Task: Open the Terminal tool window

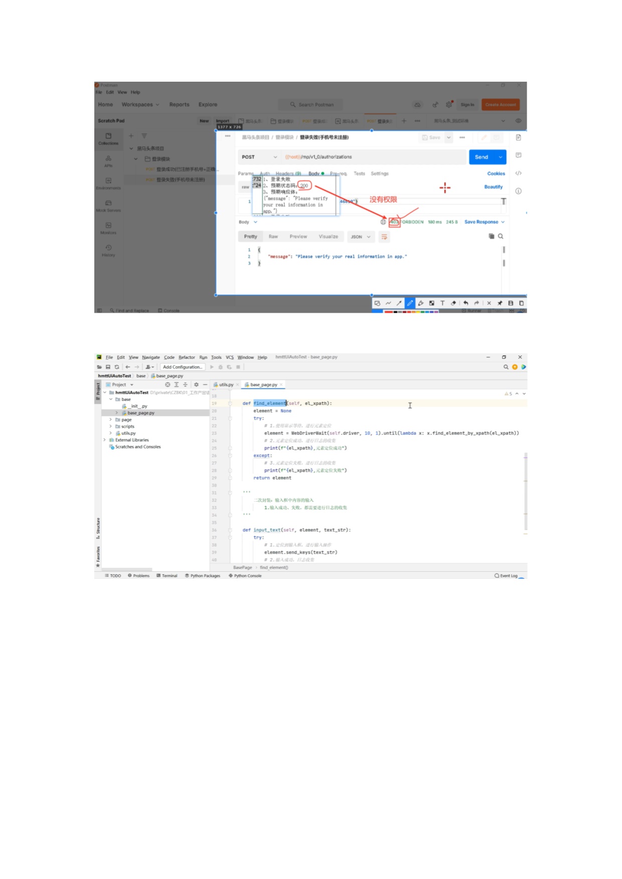Action: tap(167, 575)
